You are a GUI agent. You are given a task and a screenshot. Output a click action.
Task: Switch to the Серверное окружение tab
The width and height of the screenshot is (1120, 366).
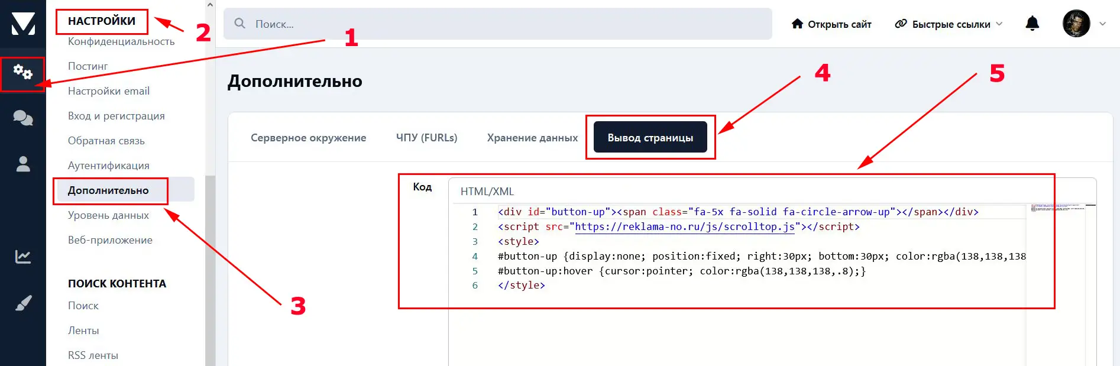click(308, 137)
